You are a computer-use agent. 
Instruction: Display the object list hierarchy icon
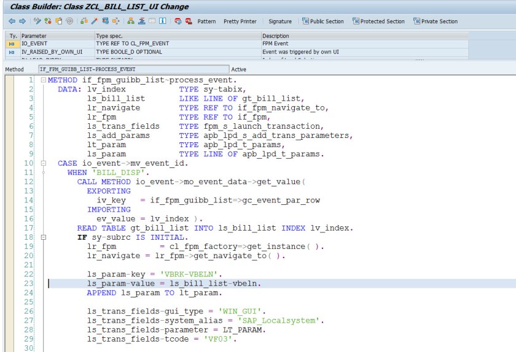coord(131,21)
